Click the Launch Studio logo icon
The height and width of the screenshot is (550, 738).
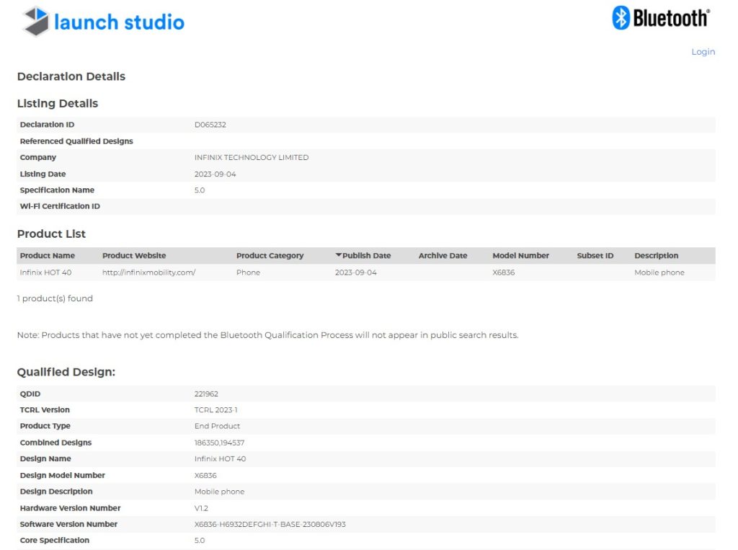point(35,22)
